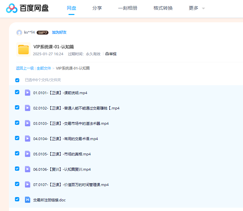Viewport: 243px width, 211px height.
Task: Open file 05.0105-【正课】-市场的真相.mp4
Action: [x=62, y=154]
